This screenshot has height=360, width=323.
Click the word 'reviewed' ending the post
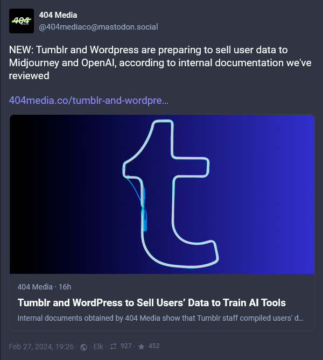point(29,76)
